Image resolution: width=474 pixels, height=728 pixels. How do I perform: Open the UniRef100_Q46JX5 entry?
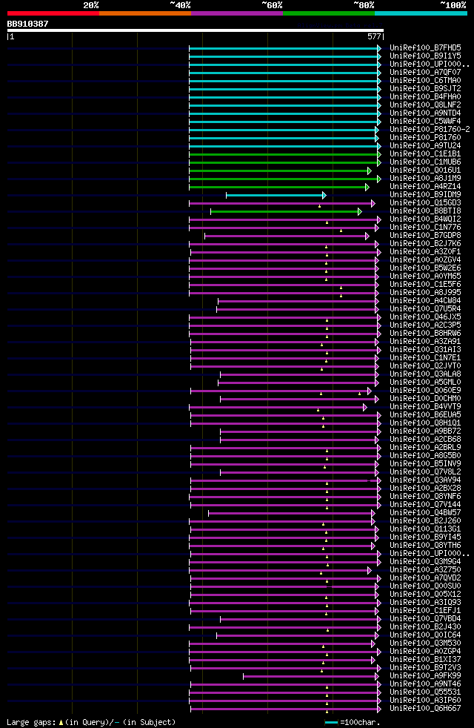tap(425, 317)
